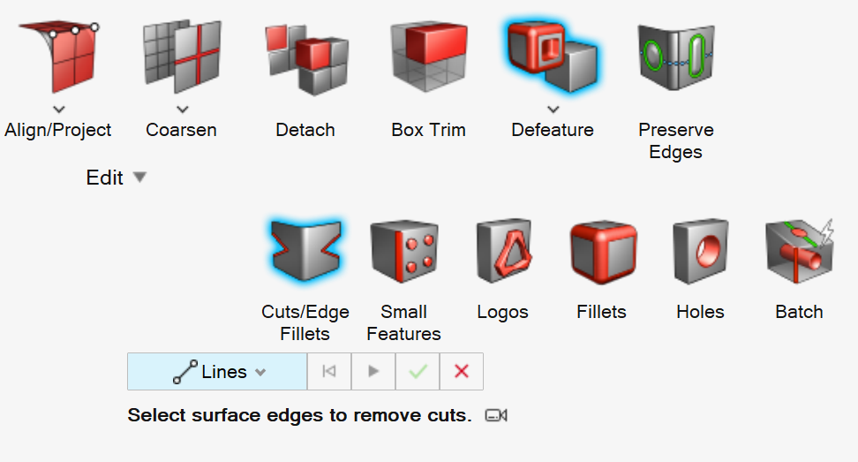
Task: Pick the Logos removal tool
Action: coord(503,251)
